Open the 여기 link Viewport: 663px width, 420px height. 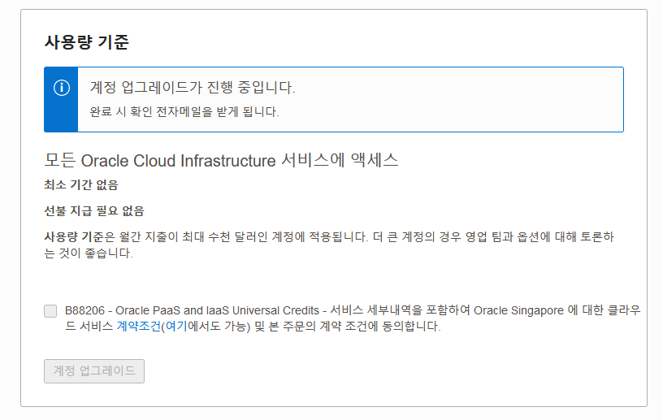click(175, 327)
